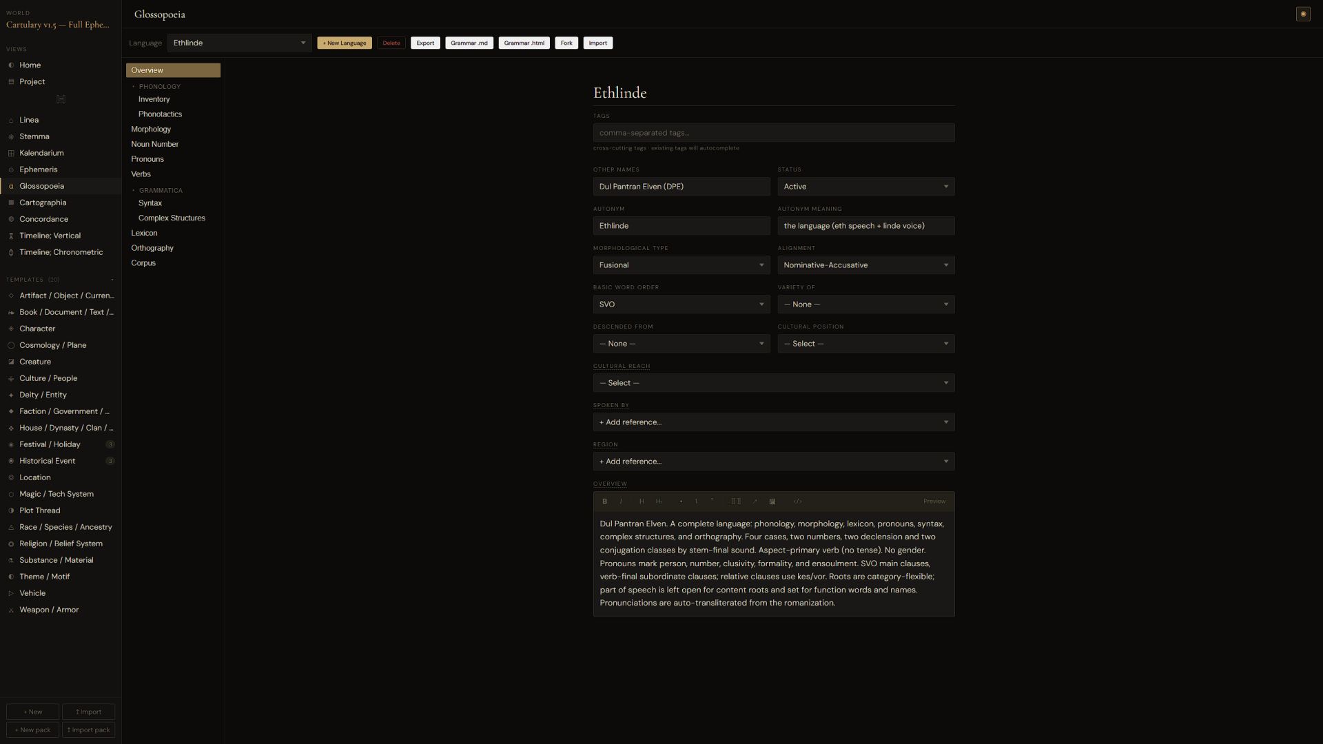The width and height of the screenshot is (1323, 744).
Task: Open the Timeline; Vertical hourglass icon
Action: click(11, 236)
